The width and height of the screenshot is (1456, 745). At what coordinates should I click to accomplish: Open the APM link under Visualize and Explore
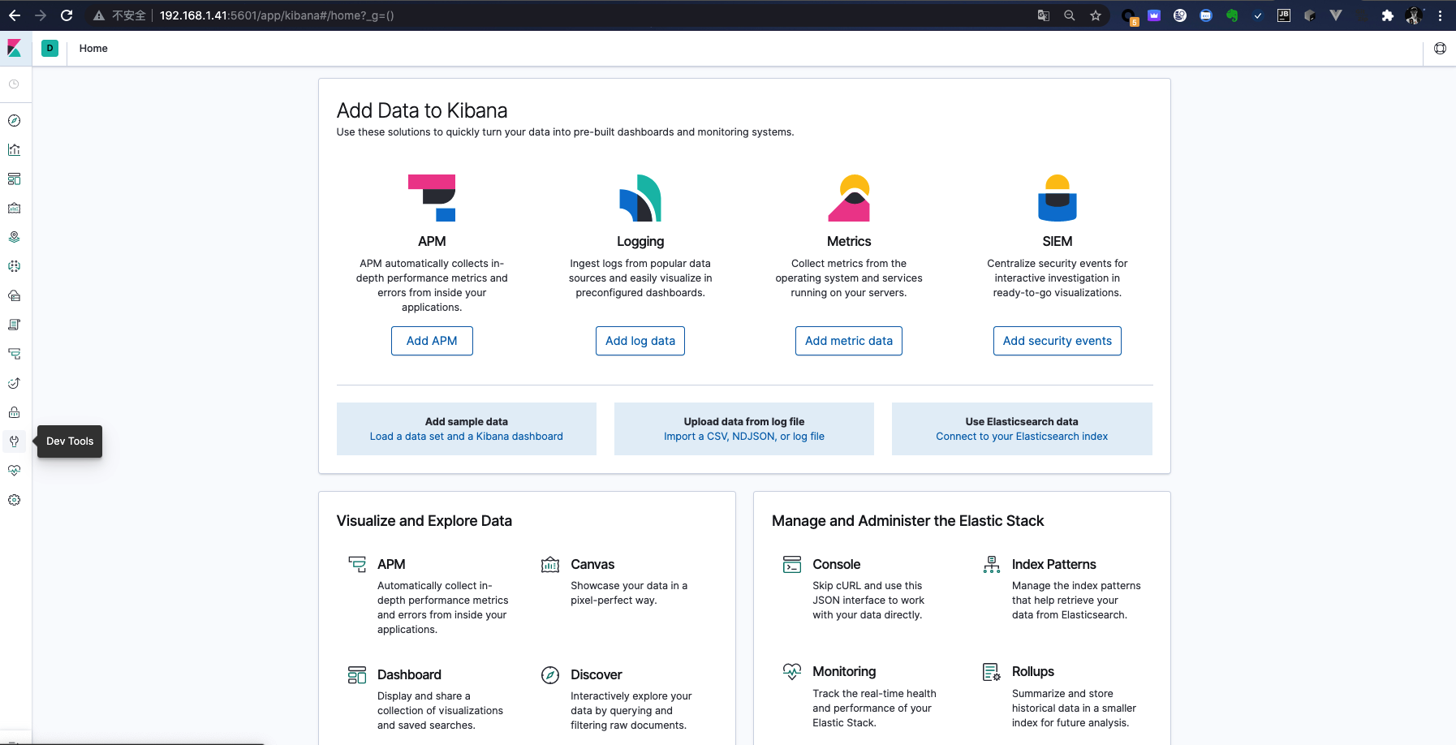(391, 564)
